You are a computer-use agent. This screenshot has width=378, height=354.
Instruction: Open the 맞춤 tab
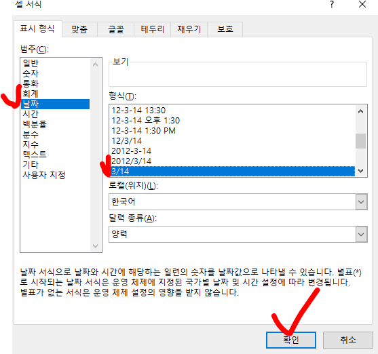pos(79,29)
